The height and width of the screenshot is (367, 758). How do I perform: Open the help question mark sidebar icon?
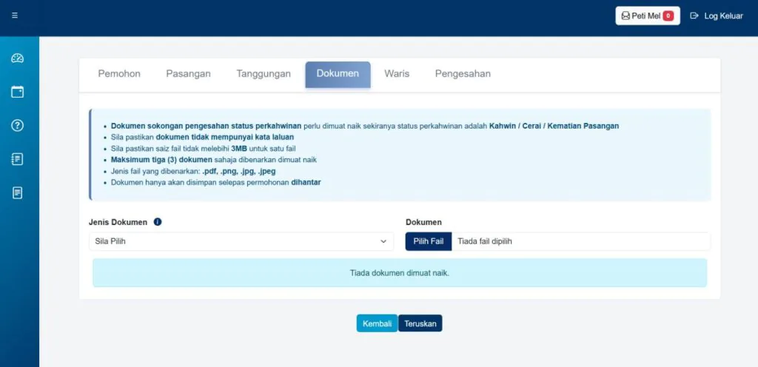(x=18, y=126)
